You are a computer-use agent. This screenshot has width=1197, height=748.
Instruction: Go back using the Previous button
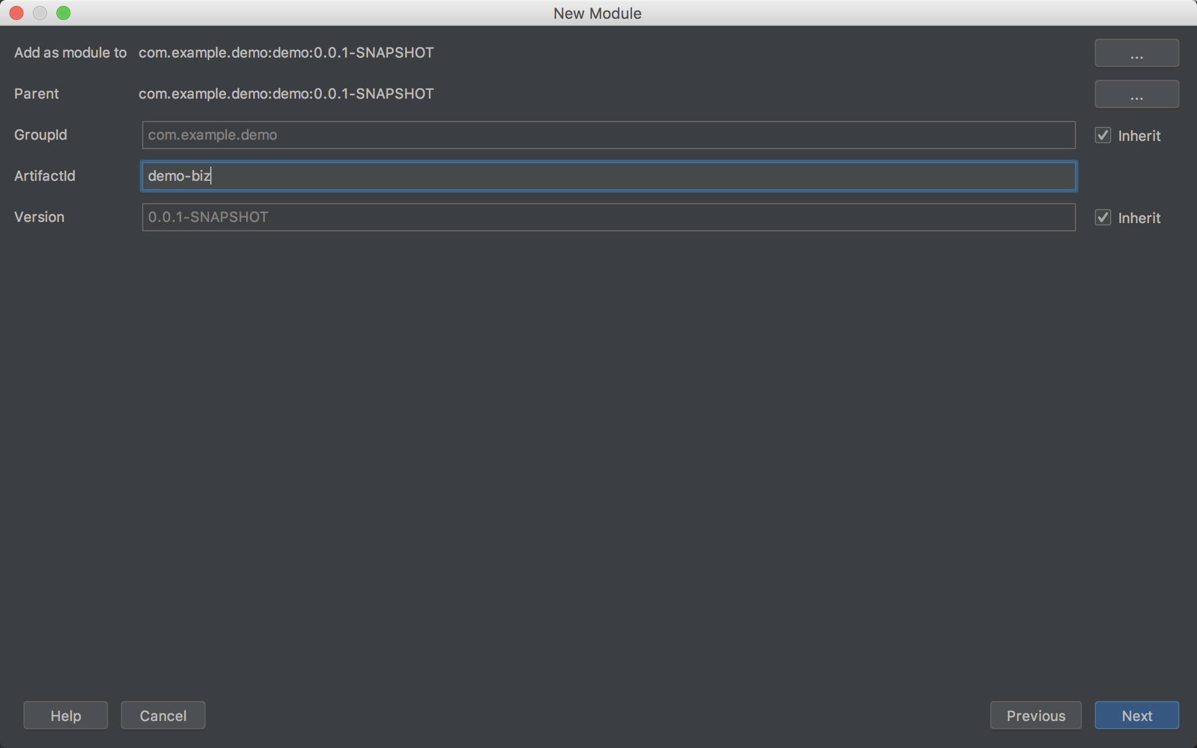click(1035, 715)
